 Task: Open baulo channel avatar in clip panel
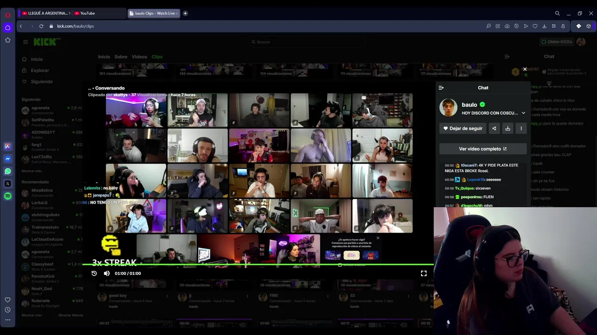coord(448,108)
